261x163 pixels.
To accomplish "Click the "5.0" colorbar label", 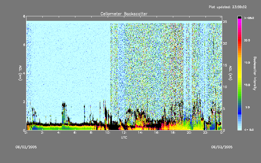I will pyautogui.click(x=248, y=107).
